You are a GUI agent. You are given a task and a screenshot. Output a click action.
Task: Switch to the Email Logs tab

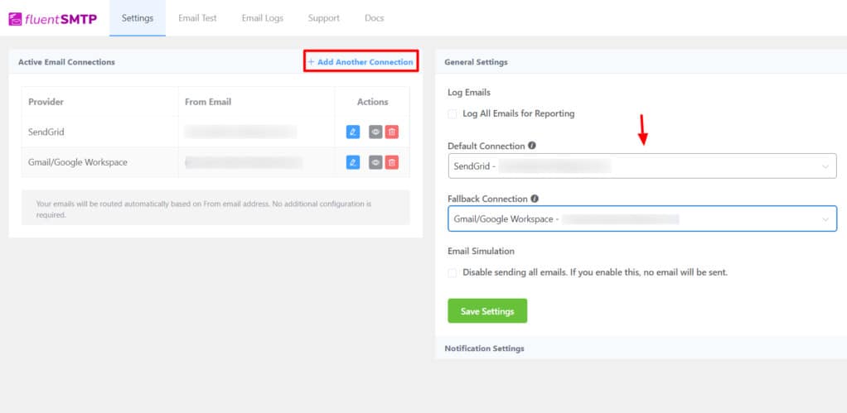[x=263, y=18]
